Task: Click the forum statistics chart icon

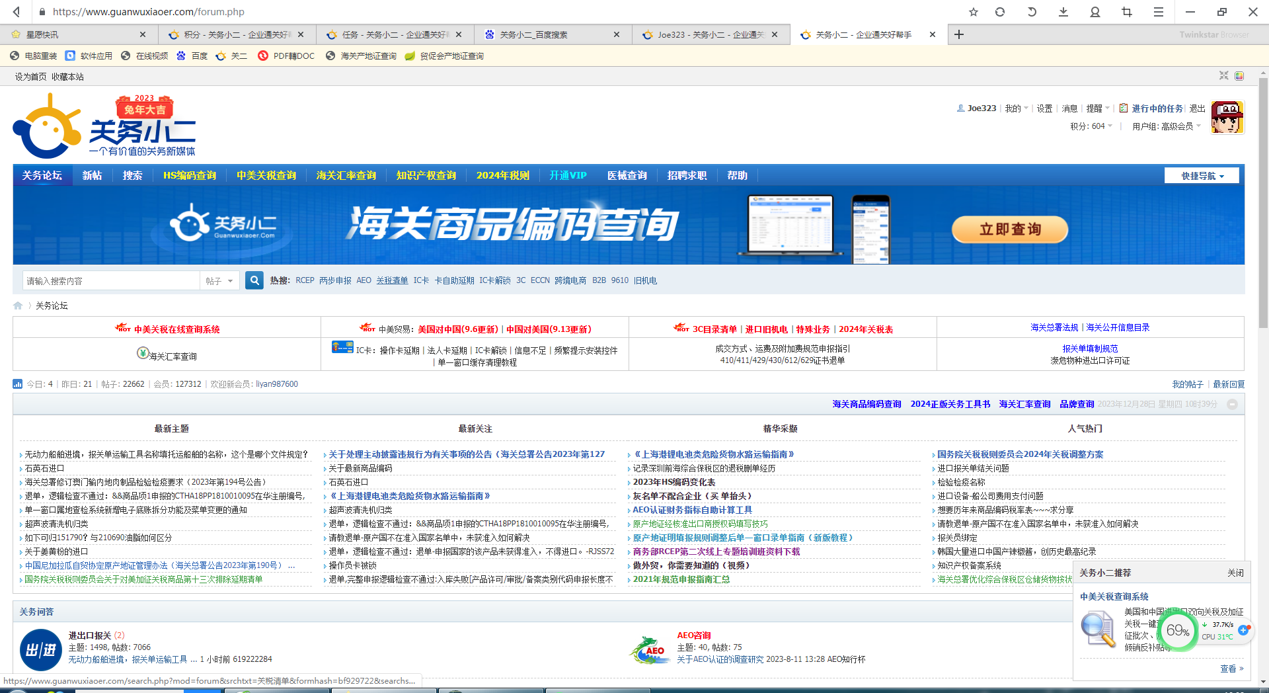Action: (x=18, y=384)
